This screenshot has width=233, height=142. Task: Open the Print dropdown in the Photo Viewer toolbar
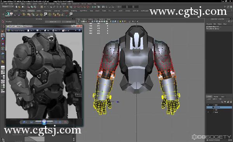pos(56,30)
